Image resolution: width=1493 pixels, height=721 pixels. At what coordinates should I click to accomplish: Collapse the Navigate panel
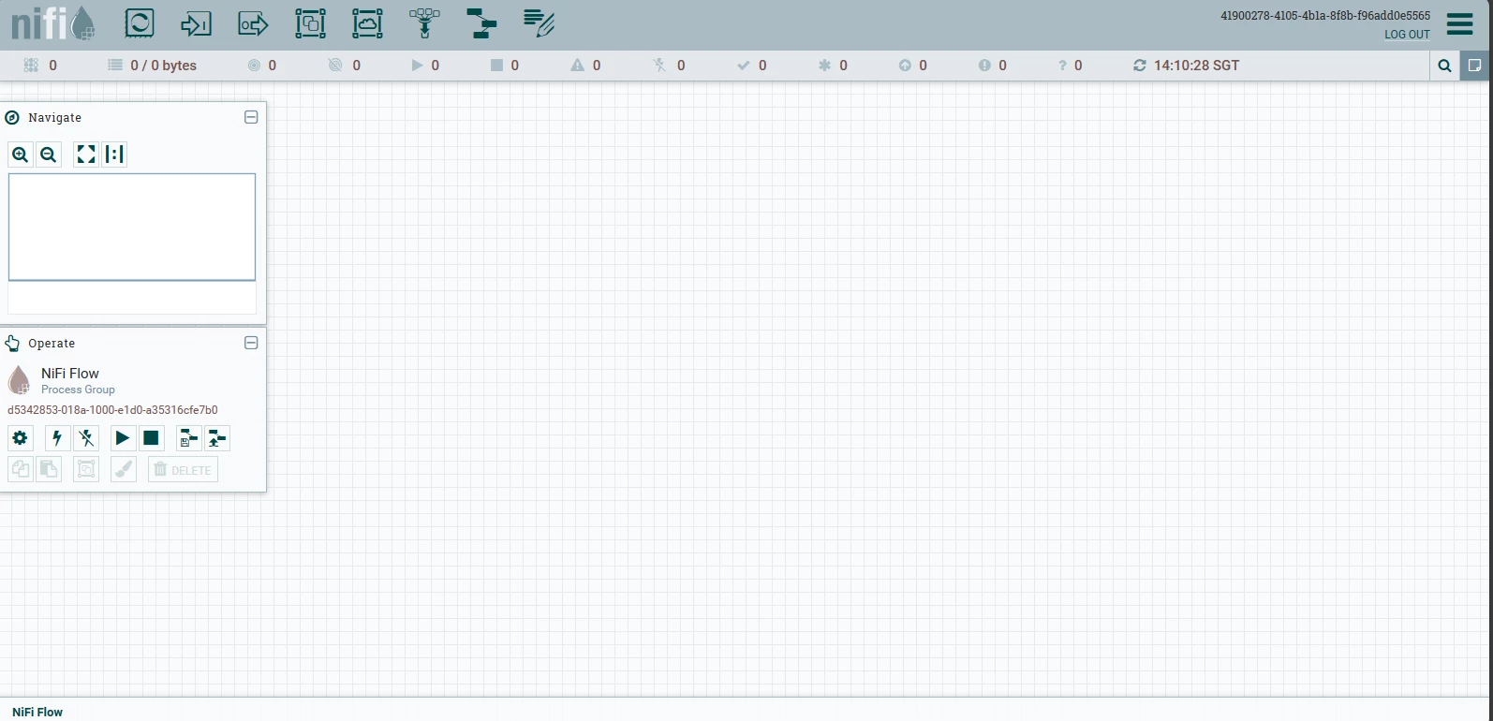251,117
